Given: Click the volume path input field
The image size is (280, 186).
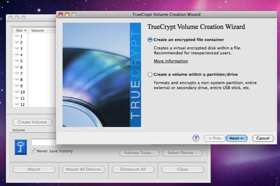Looking at the screenshot, I should coord(44,142).
